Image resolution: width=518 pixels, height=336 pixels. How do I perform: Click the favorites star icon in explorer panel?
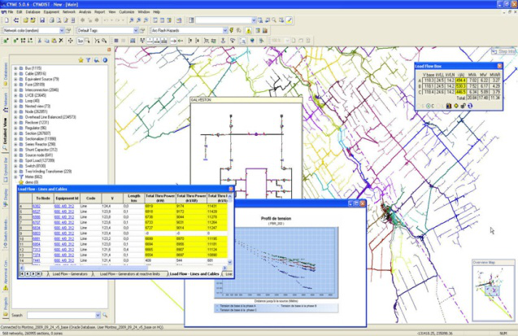pyautogui.click(x=79, y=60)
